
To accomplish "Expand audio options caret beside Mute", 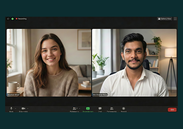I will tap(15, 109).
